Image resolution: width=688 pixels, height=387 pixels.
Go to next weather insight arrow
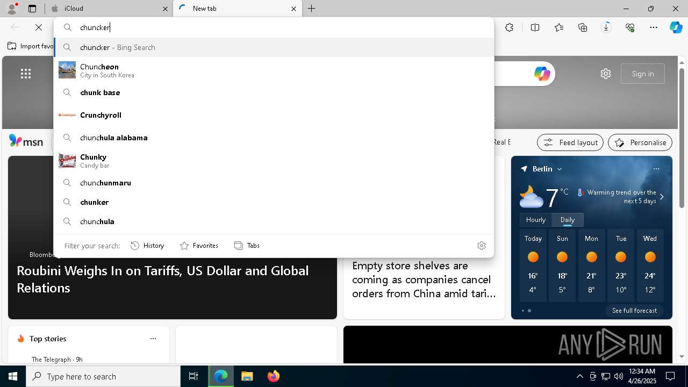pos(662,197)
